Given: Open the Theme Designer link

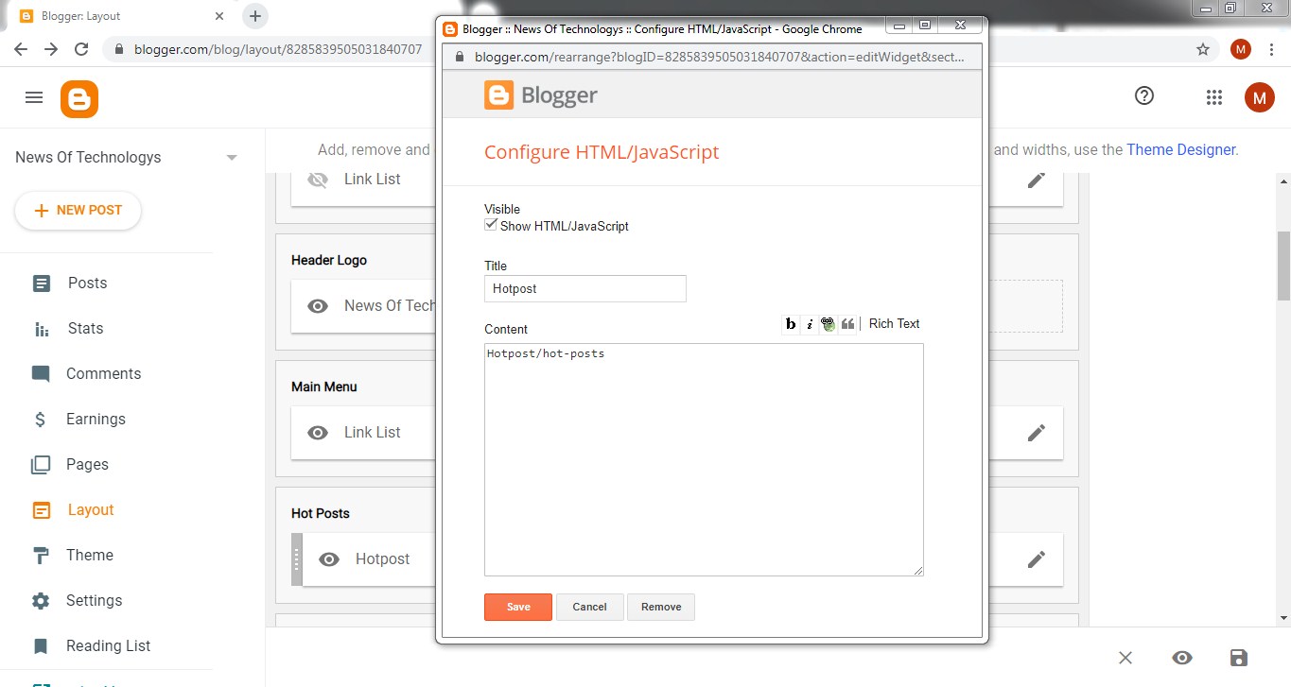Looking at the screenshot, I should click(x=1180, y=149).
